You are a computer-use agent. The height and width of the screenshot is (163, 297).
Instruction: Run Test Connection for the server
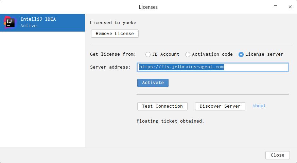click(x=162, y=106)
